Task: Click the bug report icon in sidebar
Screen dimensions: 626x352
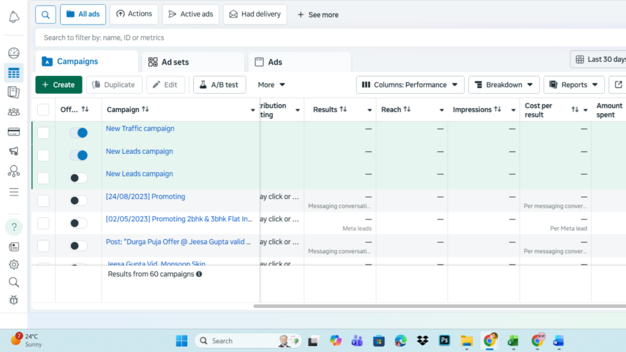Action: coord(13,300)
